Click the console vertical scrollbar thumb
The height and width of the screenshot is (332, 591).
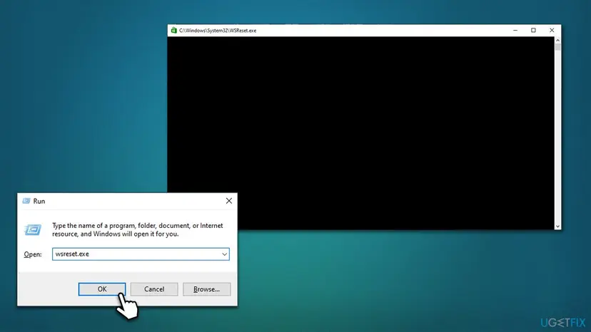tap(557, 47)
